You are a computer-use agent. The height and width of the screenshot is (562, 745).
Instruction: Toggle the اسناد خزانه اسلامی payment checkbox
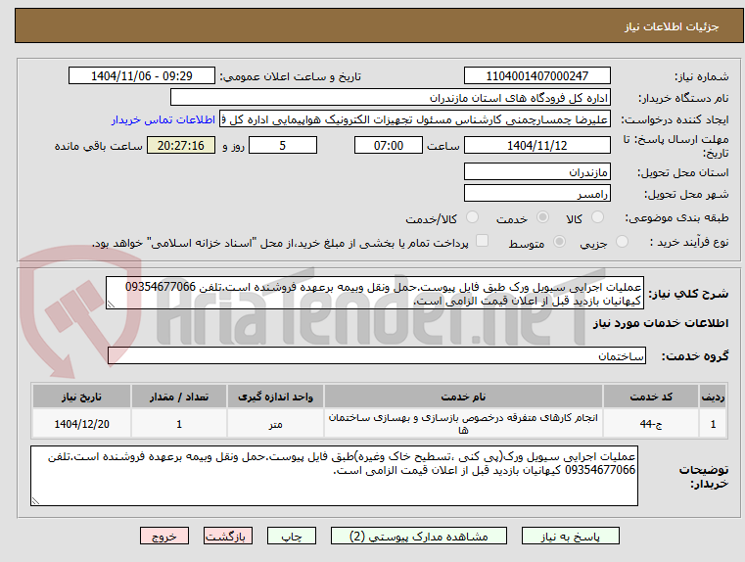(x=483, y=241)
